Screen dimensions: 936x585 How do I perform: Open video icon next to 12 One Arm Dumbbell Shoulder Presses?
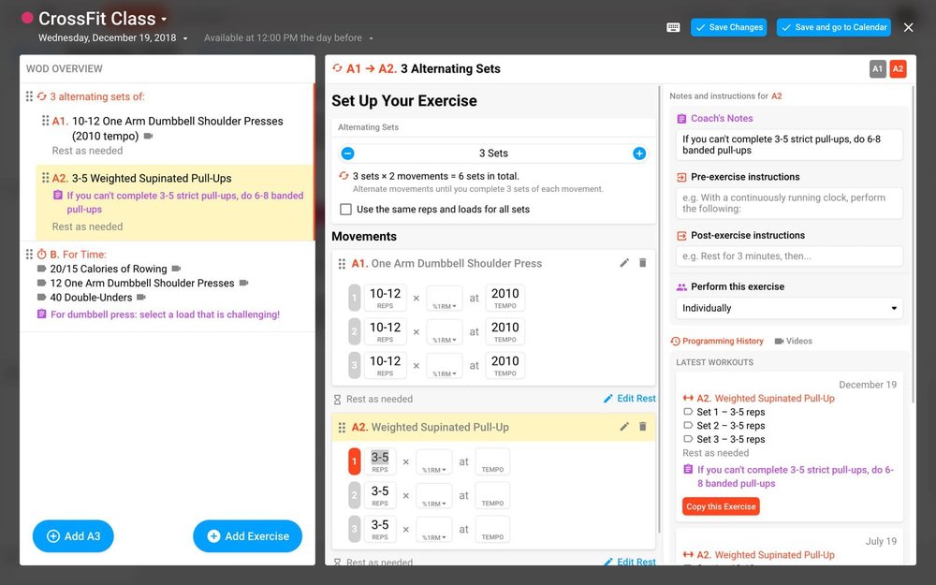tap(243, 283)
